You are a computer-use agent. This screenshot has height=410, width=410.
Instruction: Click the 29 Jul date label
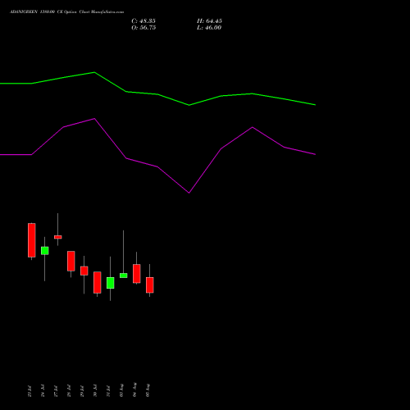pyautogui.click(x=82, y=391)
